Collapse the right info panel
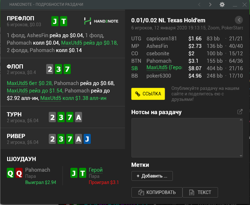250x205 pixels. tap(239, 20)
